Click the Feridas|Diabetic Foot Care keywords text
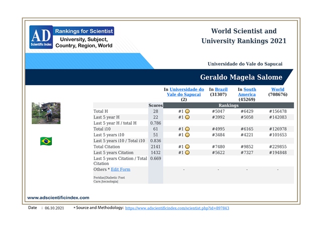Screen dimensions: 322x228 coord(109,179)
